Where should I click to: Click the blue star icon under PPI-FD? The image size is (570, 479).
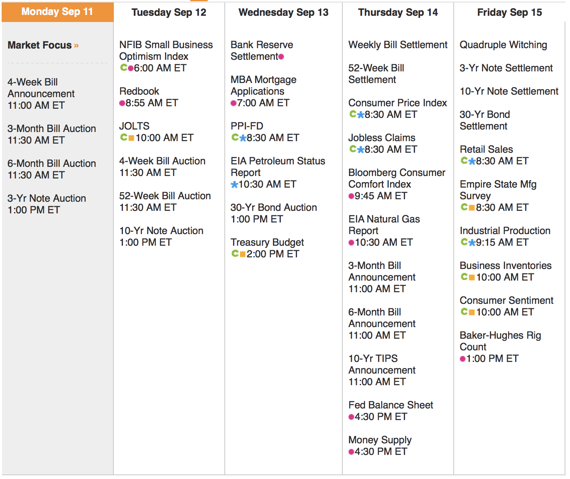coord(243,138)
